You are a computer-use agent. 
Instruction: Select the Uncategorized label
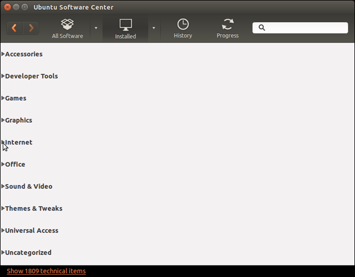28,252
